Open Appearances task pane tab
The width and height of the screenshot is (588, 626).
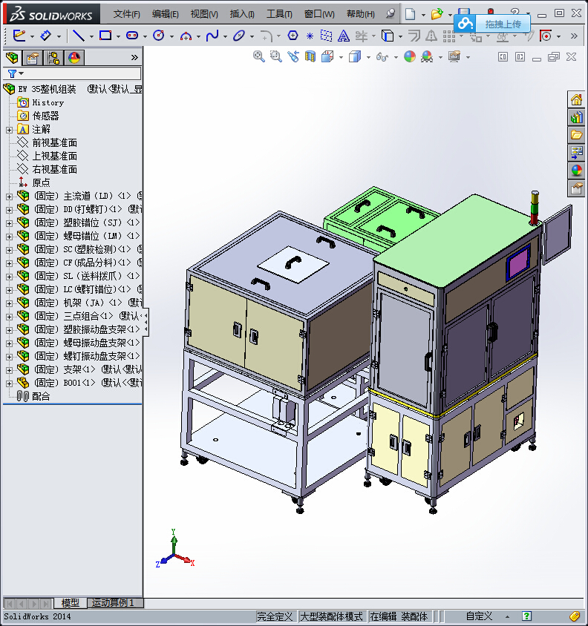(576, 171)
